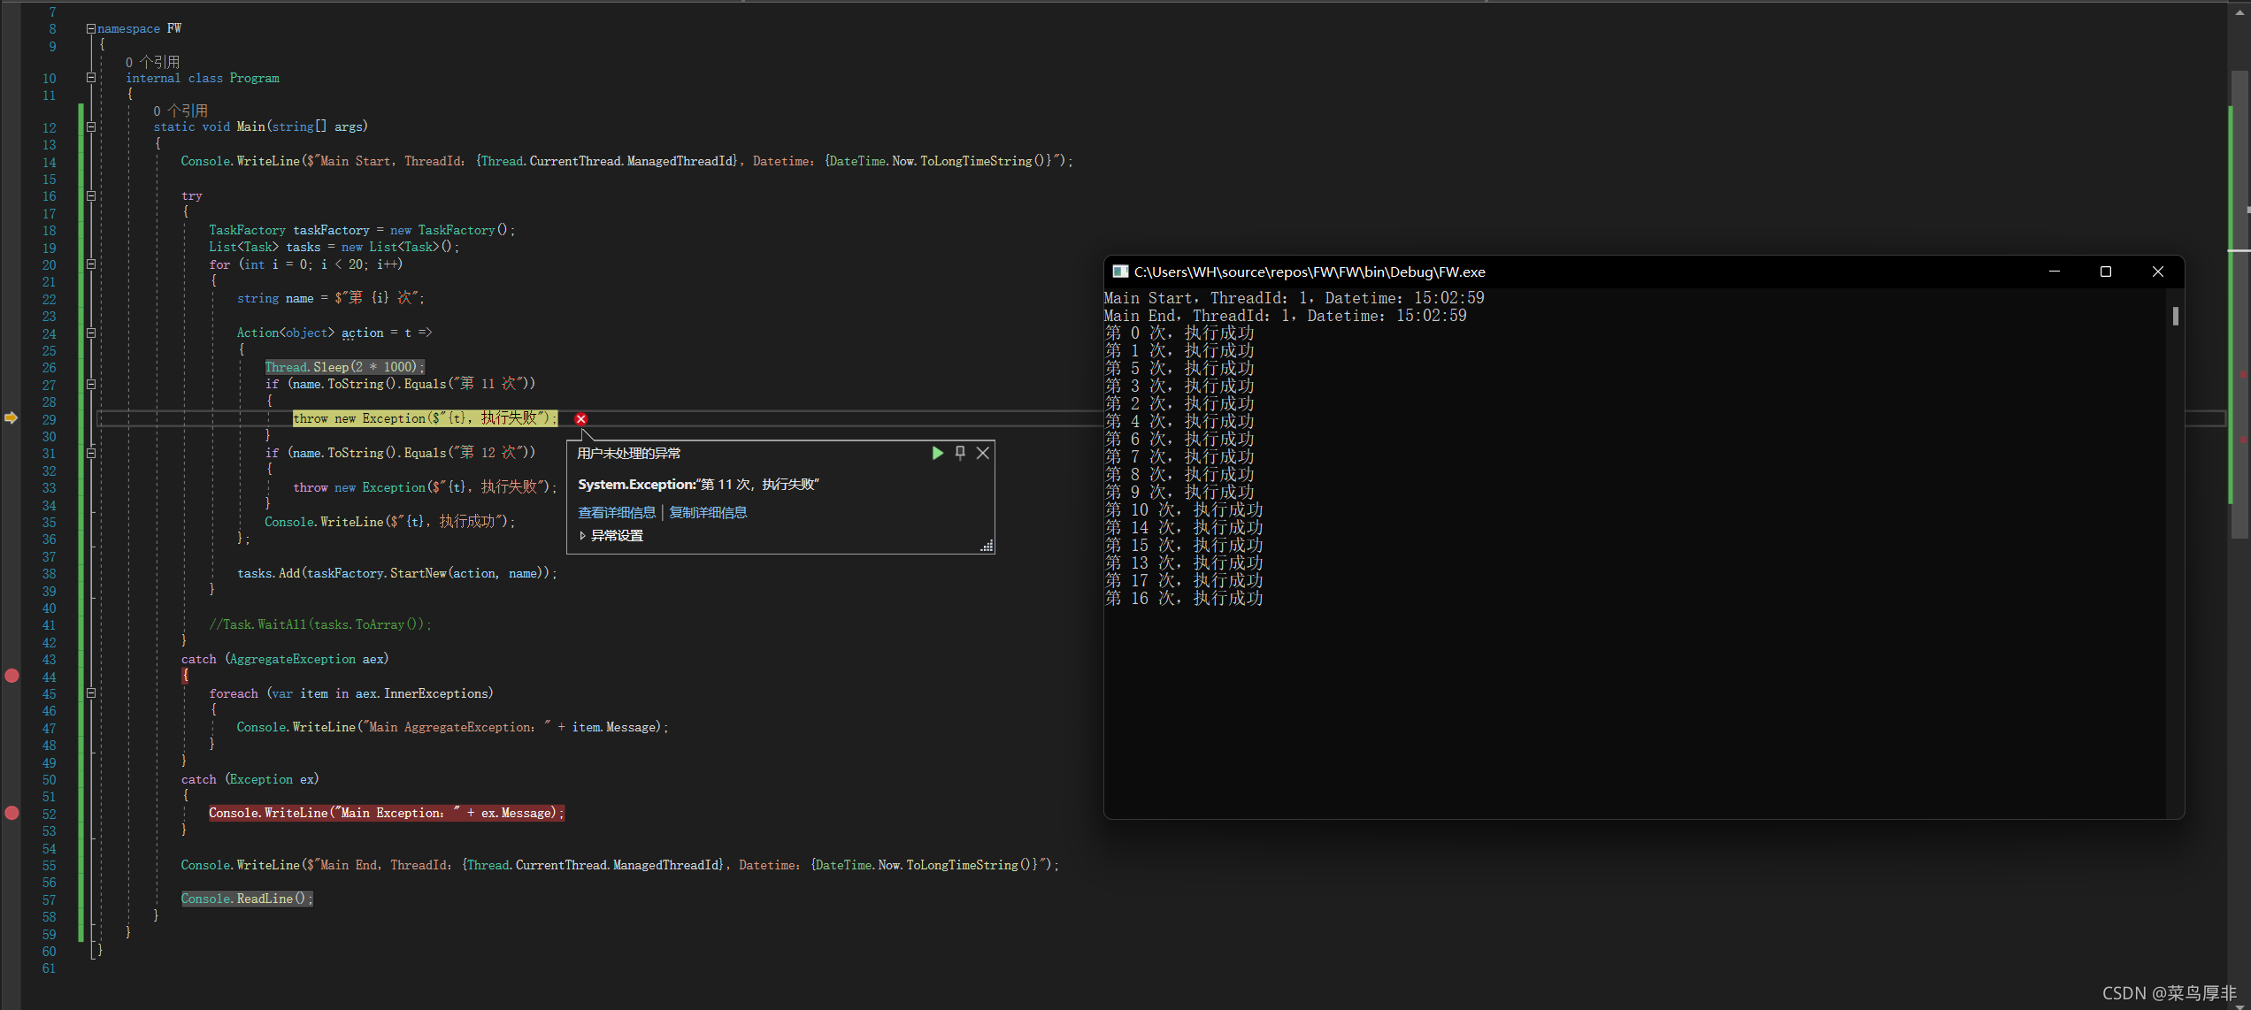Click the red exception error icon on line 29
Viewport: 2251px width, 1010px height.
click(x=580, y=419)
